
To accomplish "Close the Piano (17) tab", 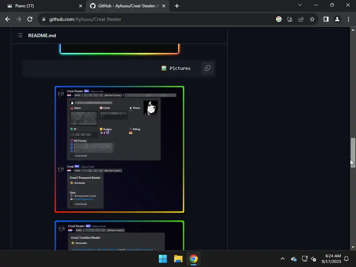I will pyautogui.click(x=81, y=6).
